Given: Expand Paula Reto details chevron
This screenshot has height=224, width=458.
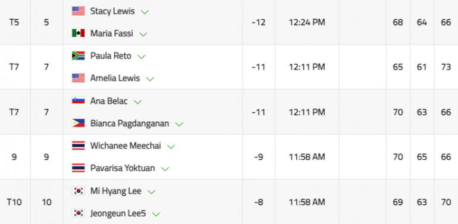Looking at the screenshot, I should (x=142, y=56).
